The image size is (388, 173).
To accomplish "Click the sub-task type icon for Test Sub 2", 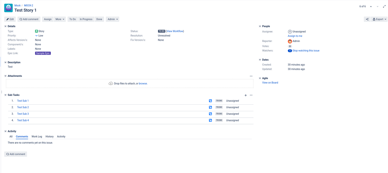I will (211, 107).
